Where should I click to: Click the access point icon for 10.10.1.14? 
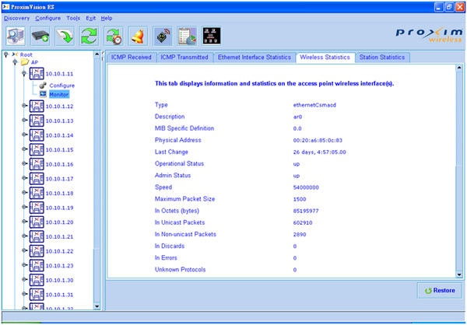(x=37, y=135)
